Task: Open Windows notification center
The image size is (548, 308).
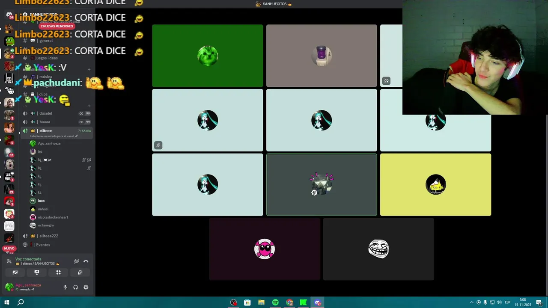Action: (x=539, y=302)
